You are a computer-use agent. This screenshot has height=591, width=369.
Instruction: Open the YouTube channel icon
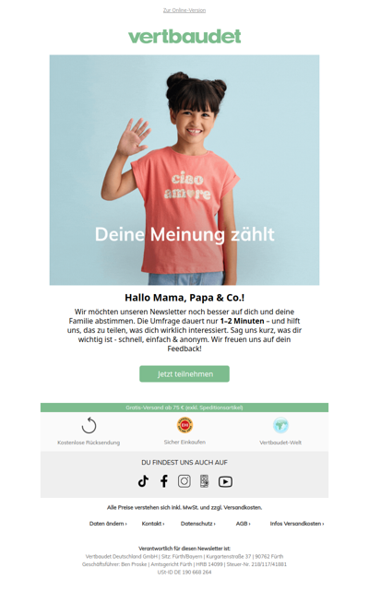point(225,481)
